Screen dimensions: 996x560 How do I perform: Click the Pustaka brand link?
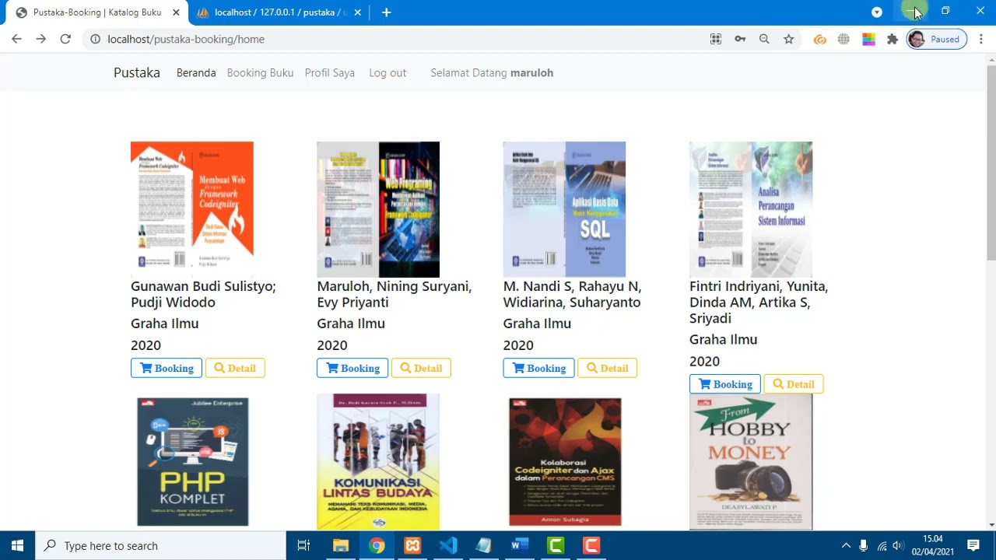pyautogui.click(x=137, y=72)
